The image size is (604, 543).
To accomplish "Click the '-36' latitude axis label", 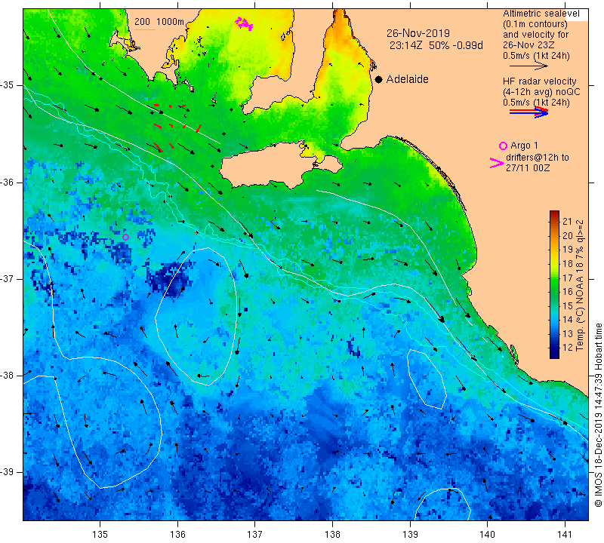I will [7, 182].
